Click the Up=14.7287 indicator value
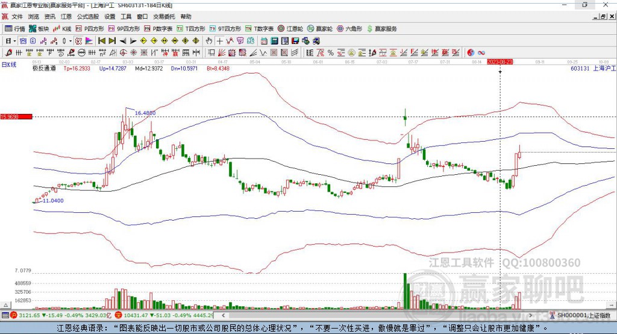Image resolution: width=617 pixels, height=334 pixels. coord(113,69)
